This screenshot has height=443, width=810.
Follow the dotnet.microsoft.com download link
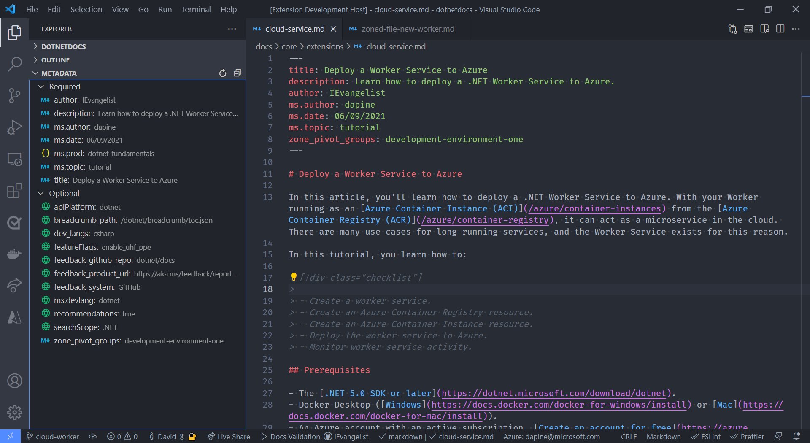[553, 393]
